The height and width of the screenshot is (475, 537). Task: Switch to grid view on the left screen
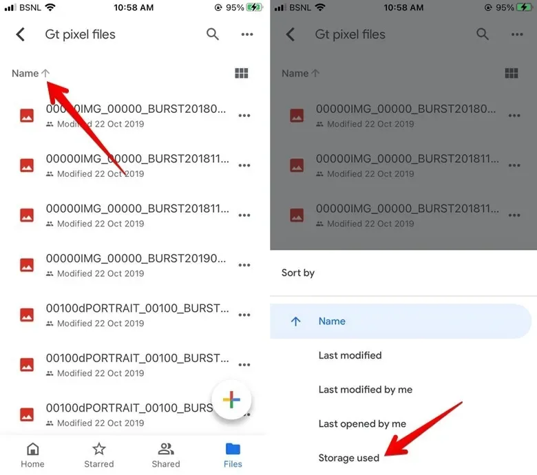point(242,73)
